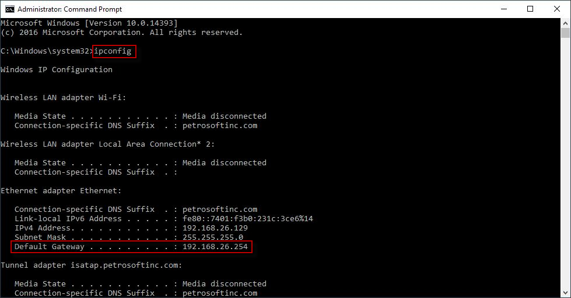Click the Ethernet adapter Ethernet heading

click(61, 191)
